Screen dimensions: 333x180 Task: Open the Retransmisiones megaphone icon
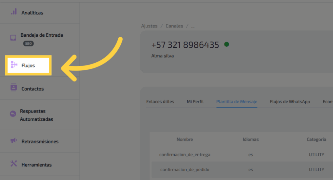(14, 141)
